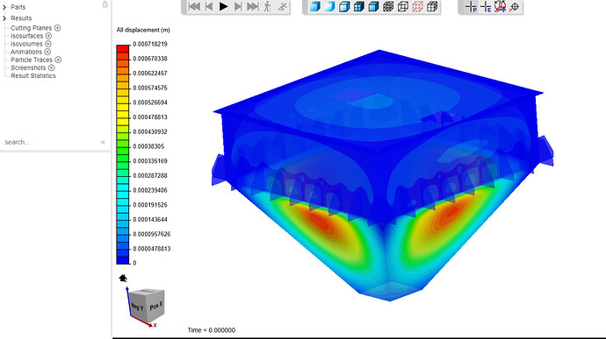This screenshot has width=606, height=339.
Task: Select dense wireframe mesh cube mode
Action: 388,6
